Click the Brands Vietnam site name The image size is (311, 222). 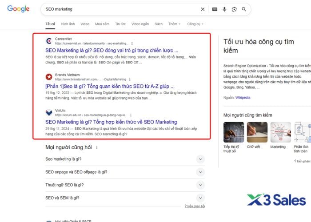point(68,75)
